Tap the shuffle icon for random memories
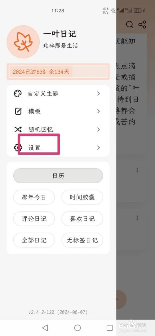The image size is (155, 336). [x=18, y=129]
